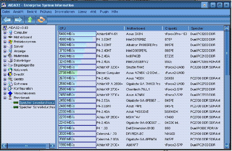Open the Plugin menu

tap(104, 12)
